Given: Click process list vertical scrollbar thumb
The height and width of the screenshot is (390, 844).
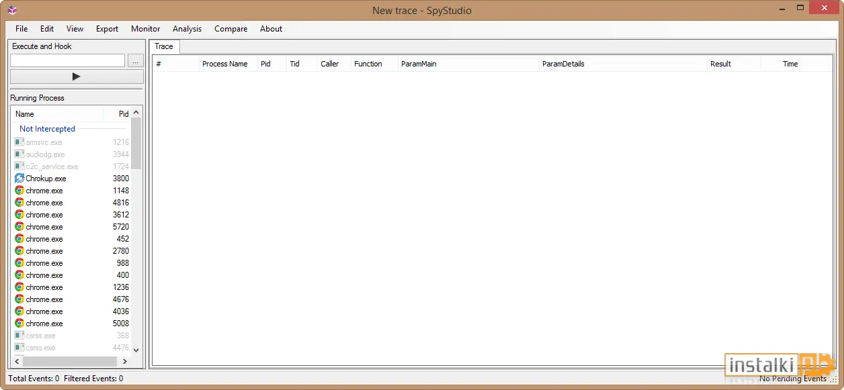Looking at the screenshot, I should pos(136,144).
